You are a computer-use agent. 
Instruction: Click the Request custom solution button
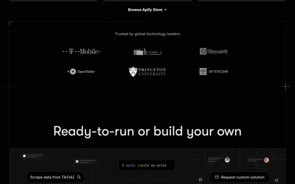tap(239, 177)
